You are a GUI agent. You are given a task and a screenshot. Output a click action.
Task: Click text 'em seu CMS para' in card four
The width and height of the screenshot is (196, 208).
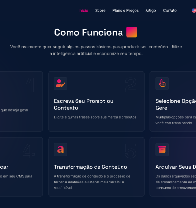[x=18, y=176]
